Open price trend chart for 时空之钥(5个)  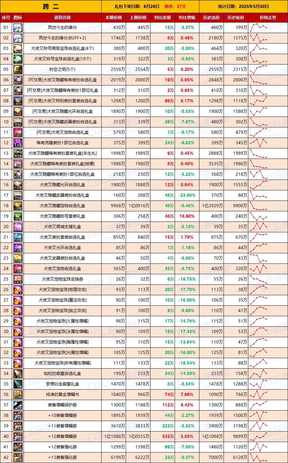click(x=259, y=70)
